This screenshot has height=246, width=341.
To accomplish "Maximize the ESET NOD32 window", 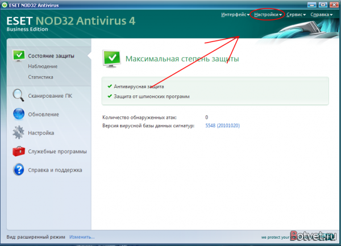I will tap(323, 5).
